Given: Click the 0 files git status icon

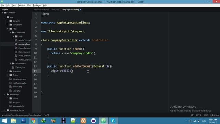Looking at the screenshot, I should 214,115.
